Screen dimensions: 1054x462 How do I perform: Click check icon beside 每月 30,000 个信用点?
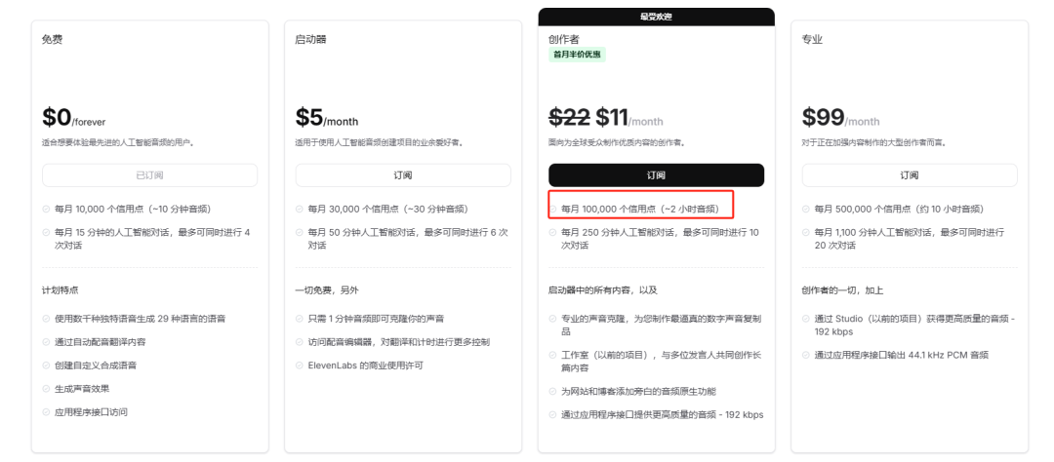(x=300, y=209)
